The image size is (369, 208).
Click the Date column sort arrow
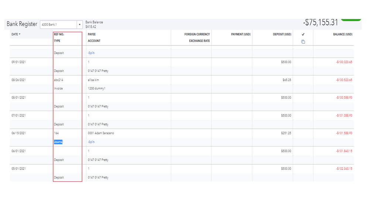[20, 34]
